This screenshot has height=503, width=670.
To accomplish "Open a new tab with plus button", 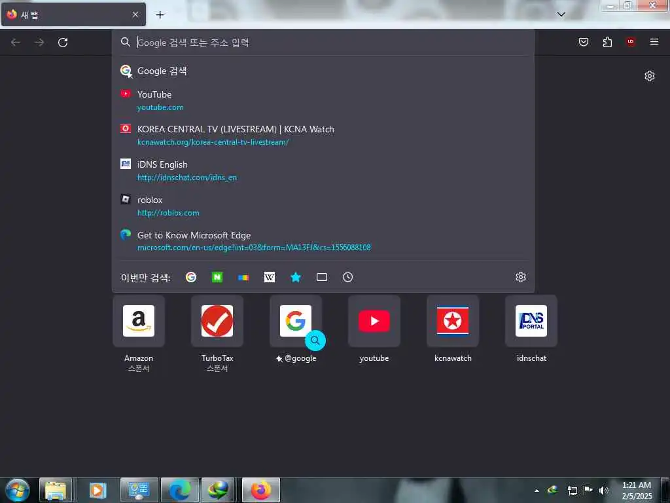I will click(160, 15).
